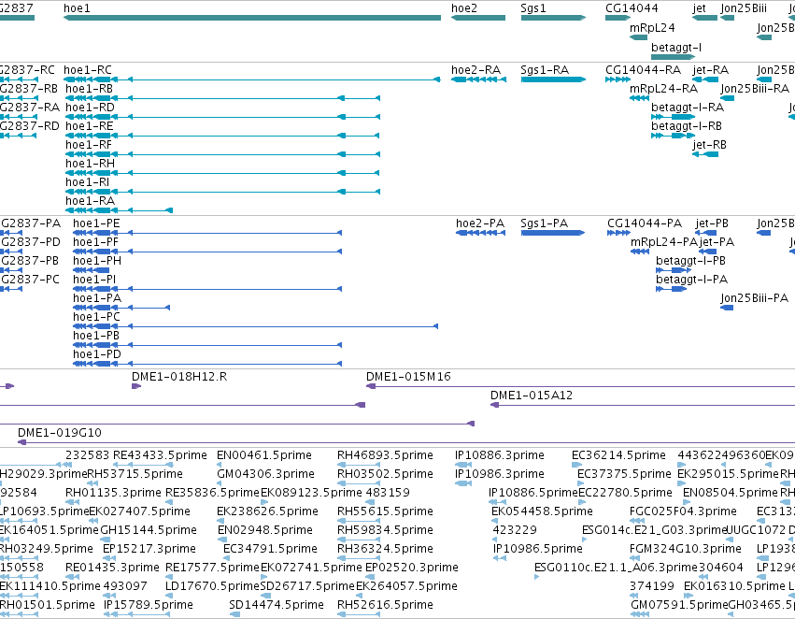Select the hoe2-PA protein label
Screen dimensions: 795x619
click(x=480, y=223)
